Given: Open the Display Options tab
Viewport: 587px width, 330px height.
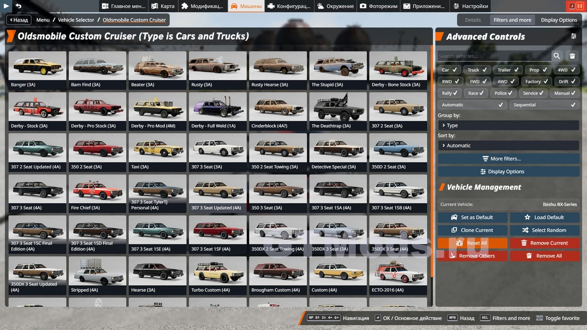Looking at the screenshot, I should point(559,20).
